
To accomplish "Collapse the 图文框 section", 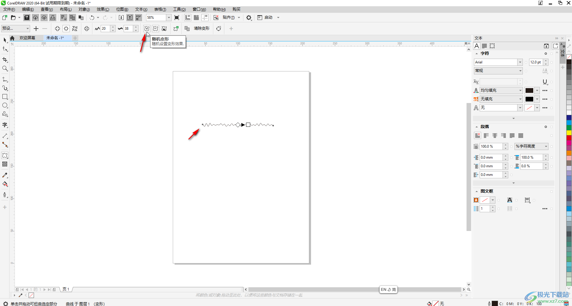I will (x=477, y=191).
